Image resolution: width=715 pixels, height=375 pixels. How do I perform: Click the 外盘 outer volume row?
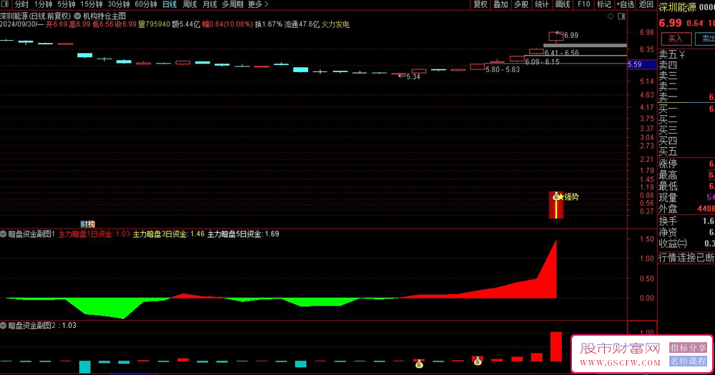pos(686,209)
